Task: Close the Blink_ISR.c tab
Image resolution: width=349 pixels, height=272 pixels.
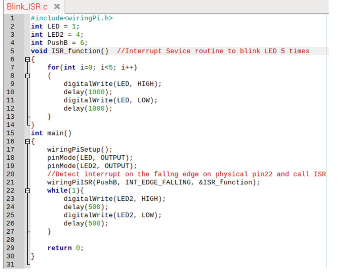Action: (57, 7)
